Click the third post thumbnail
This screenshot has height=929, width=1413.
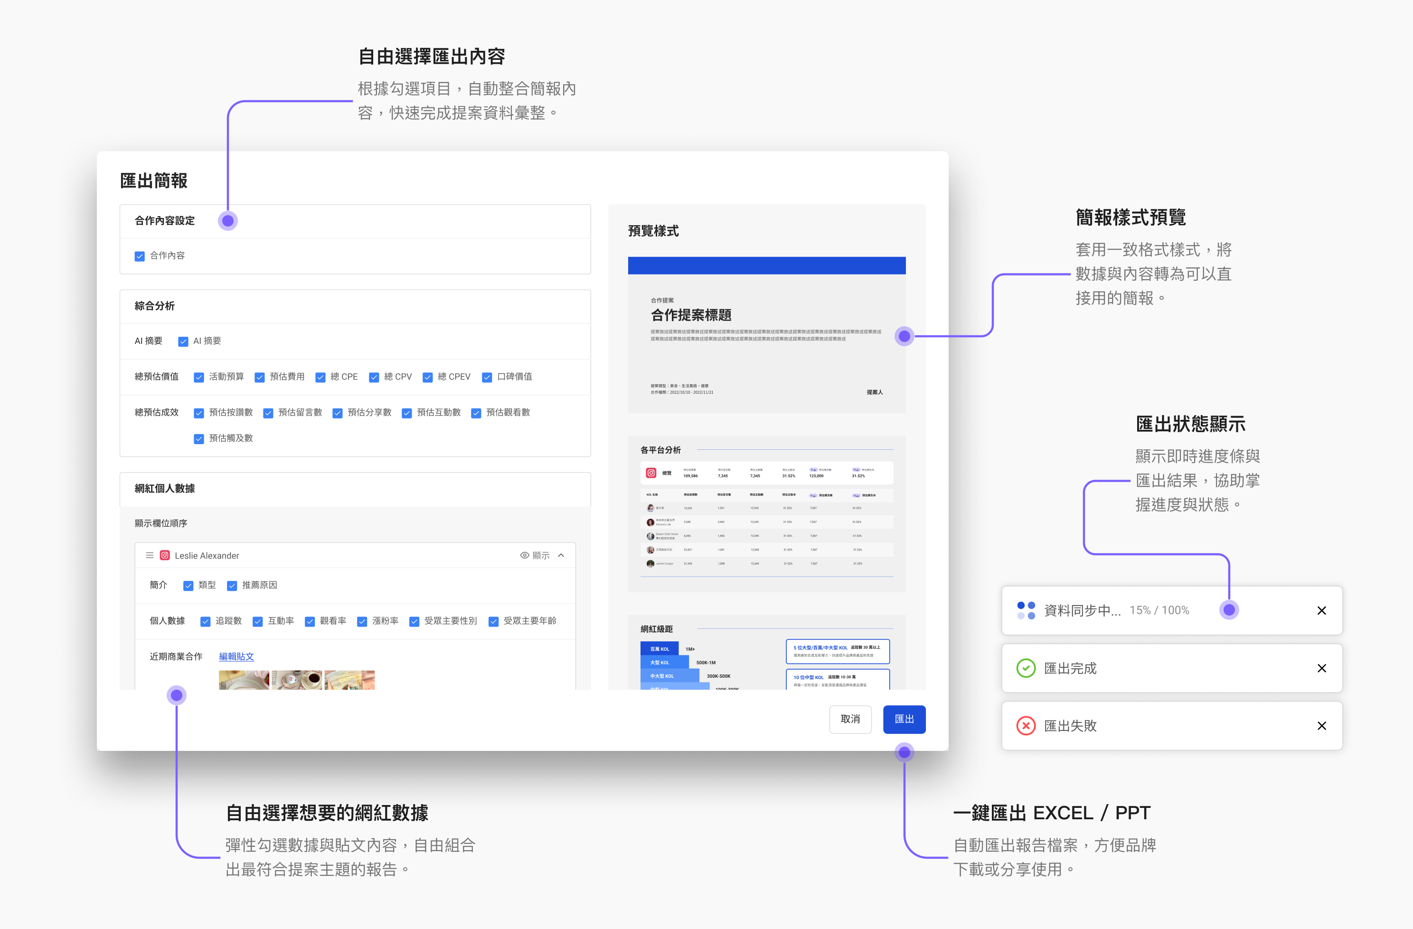tap(349, 680)
